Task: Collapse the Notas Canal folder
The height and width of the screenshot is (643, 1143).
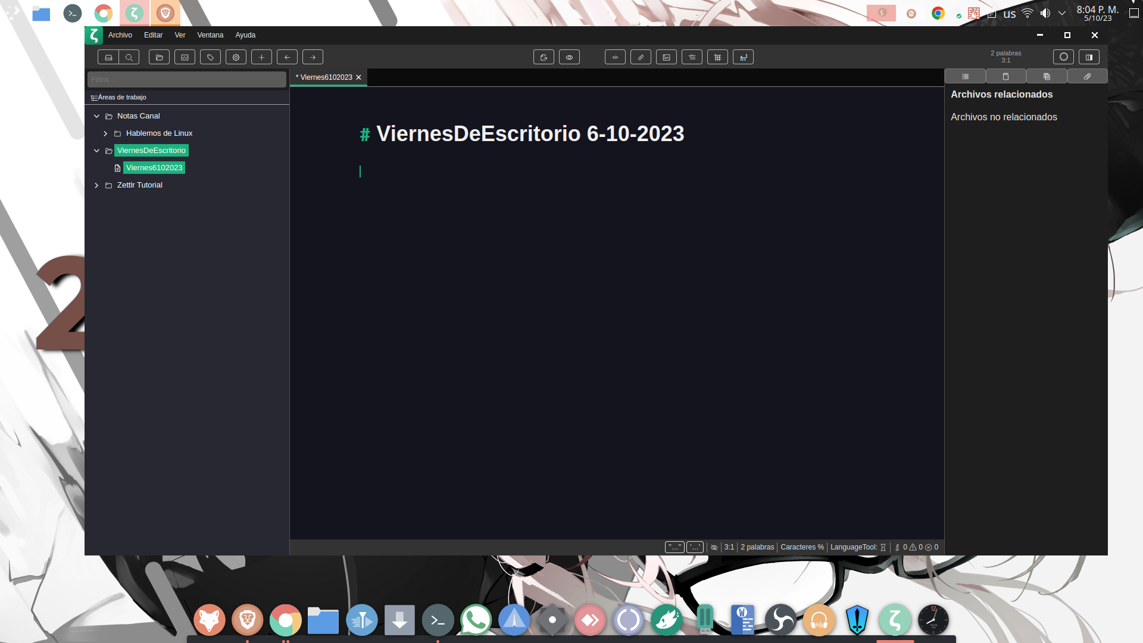Action: point(96,116)
